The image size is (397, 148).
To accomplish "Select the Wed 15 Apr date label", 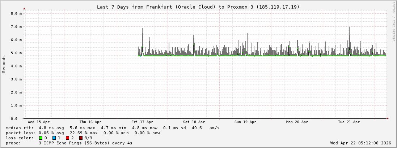I will tap(39, 122).
